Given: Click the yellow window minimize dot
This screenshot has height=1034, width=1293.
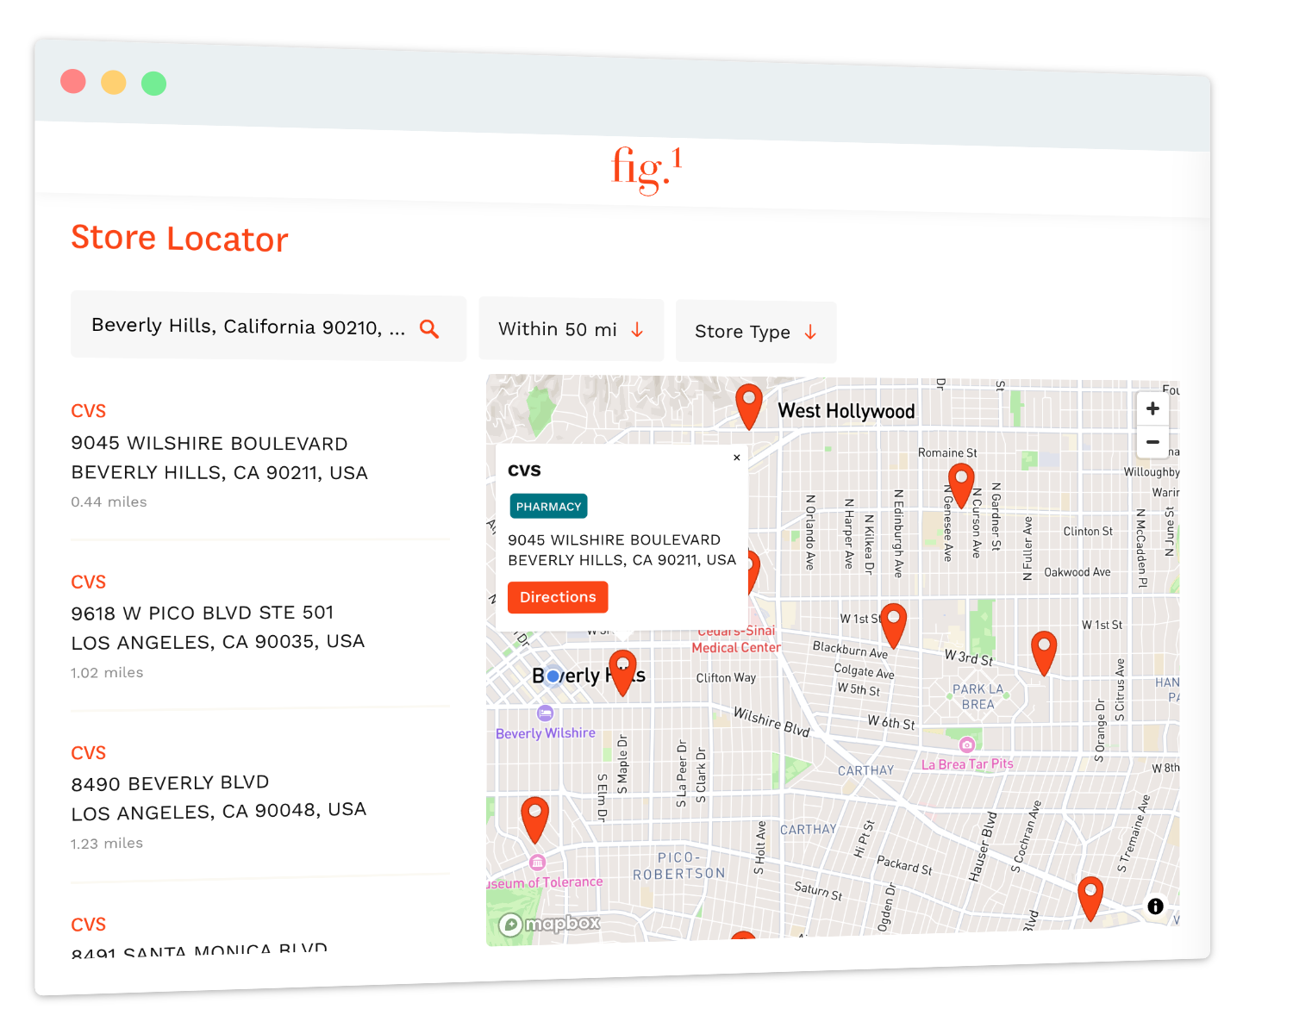Looking at the screenshot, I should tap(114, 83).
